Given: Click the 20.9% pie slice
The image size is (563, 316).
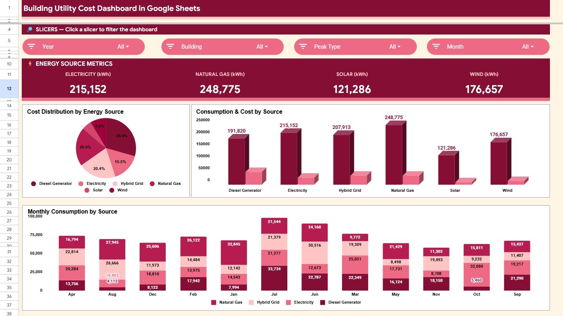Looking at the screenshot, I should 86,146.
